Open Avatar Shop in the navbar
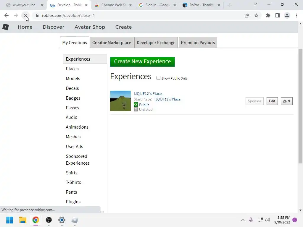 (x=90, y=27)
